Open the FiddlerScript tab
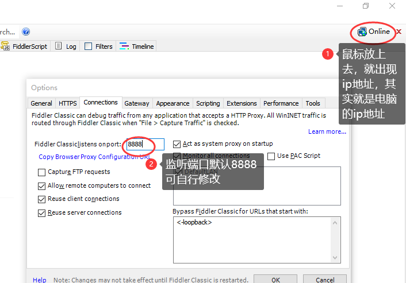 click(25, 46)
